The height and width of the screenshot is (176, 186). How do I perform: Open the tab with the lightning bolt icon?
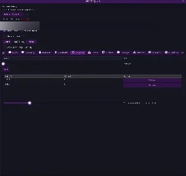tap(61, 53)
